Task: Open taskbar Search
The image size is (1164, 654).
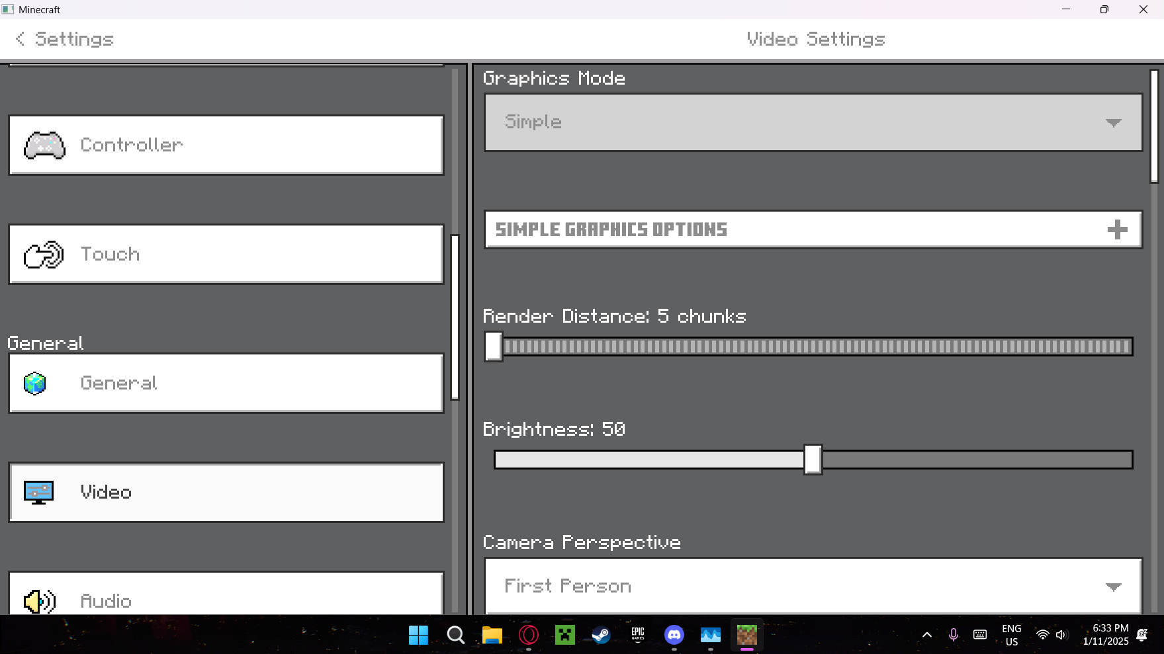Action: click(x=456, y=635)
